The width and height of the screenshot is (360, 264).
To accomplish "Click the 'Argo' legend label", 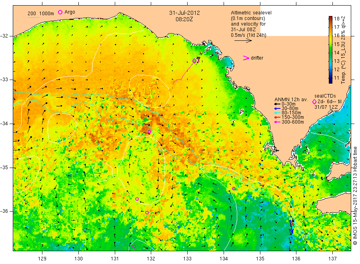I will click(70, 12).
